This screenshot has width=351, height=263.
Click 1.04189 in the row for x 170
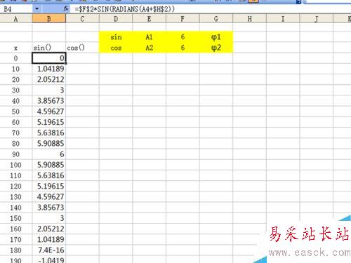pyautogui.click(x=49, y=239)
